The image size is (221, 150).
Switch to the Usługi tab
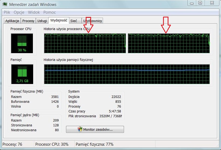[42, 21]
